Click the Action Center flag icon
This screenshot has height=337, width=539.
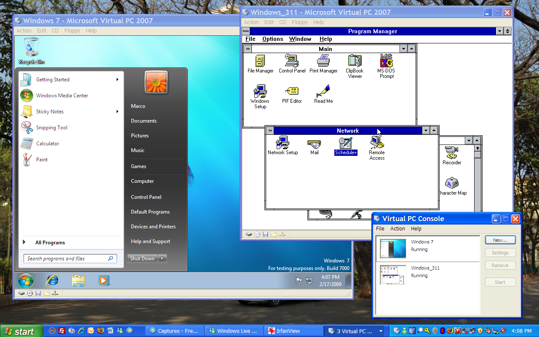coord(299,281)
